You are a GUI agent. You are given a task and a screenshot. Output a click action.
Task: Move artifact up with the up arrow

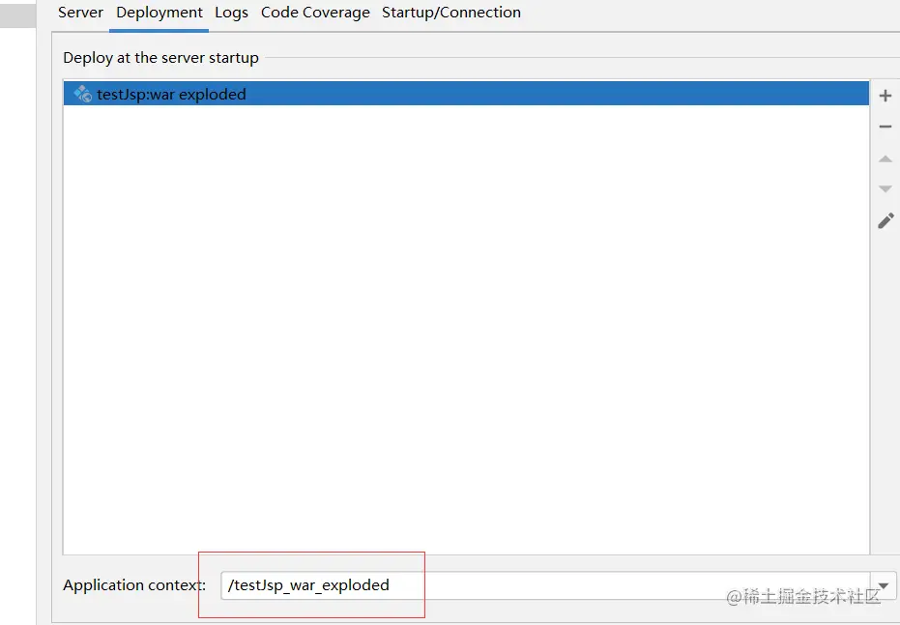(885, 158)
